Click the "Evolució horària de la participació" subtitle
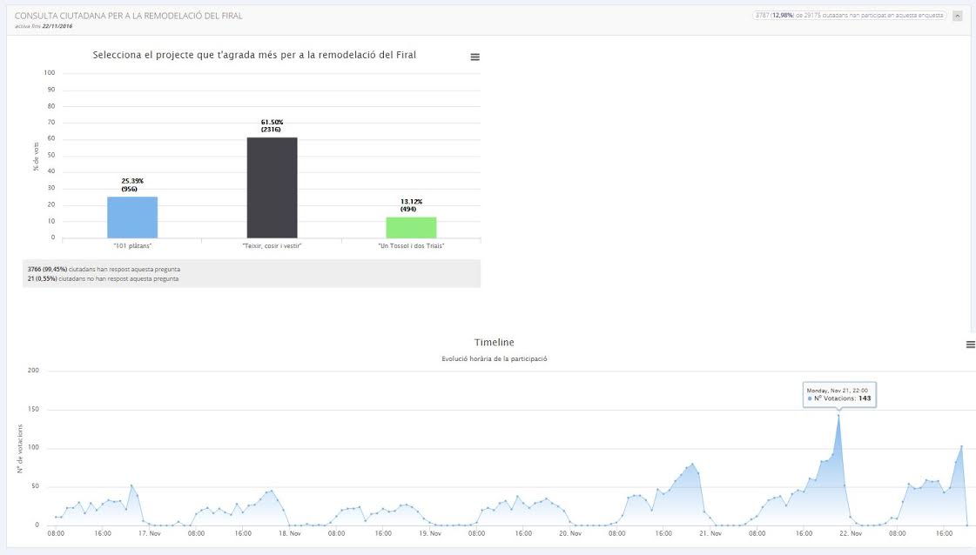The image size is (976, 555). pos(494,358)
